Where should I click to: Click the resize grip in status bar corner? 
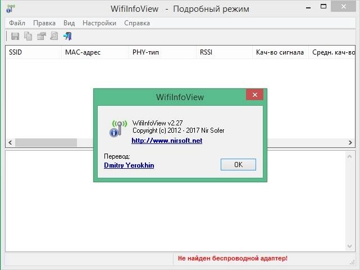[x=352, y=262]
